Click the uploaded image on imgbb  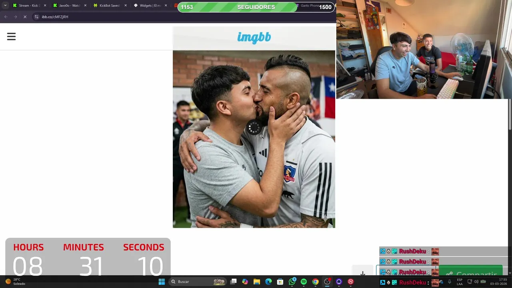[254, 139]
